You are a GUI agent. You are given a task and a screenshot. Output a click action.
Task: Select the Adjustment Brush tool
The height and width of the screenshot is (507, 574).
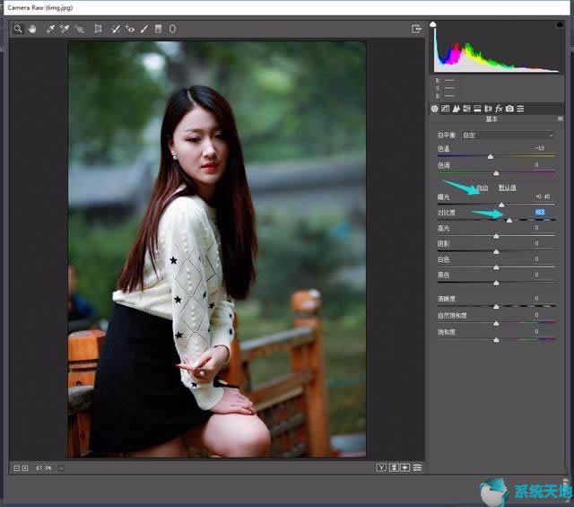144,29
